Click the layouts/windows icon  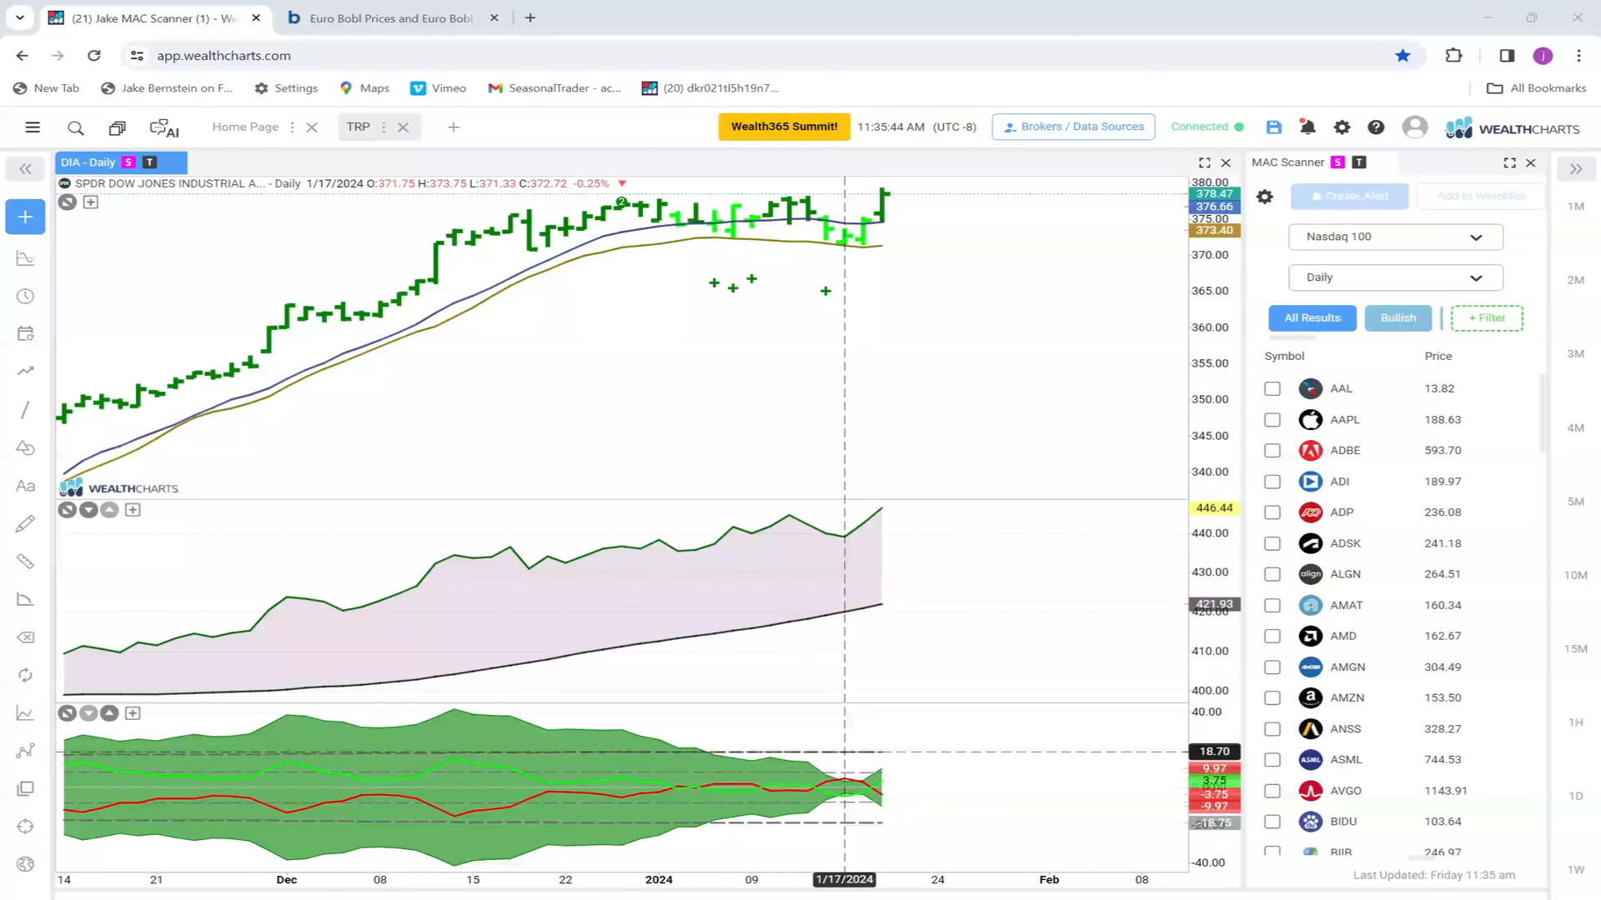click(118, 127)
